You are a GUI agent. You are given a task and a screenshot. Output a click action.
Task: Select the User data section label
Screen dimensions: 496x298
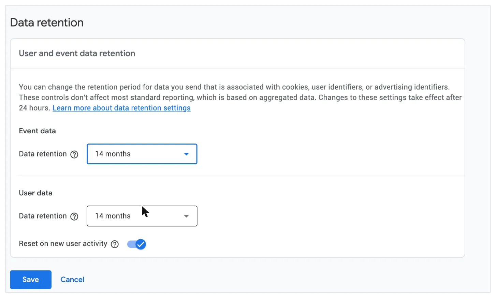[x=36, y=193]
